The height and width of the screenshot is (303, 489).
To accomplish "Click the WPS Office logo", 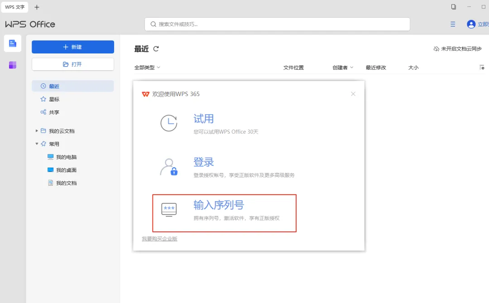I will click(30, 24).
